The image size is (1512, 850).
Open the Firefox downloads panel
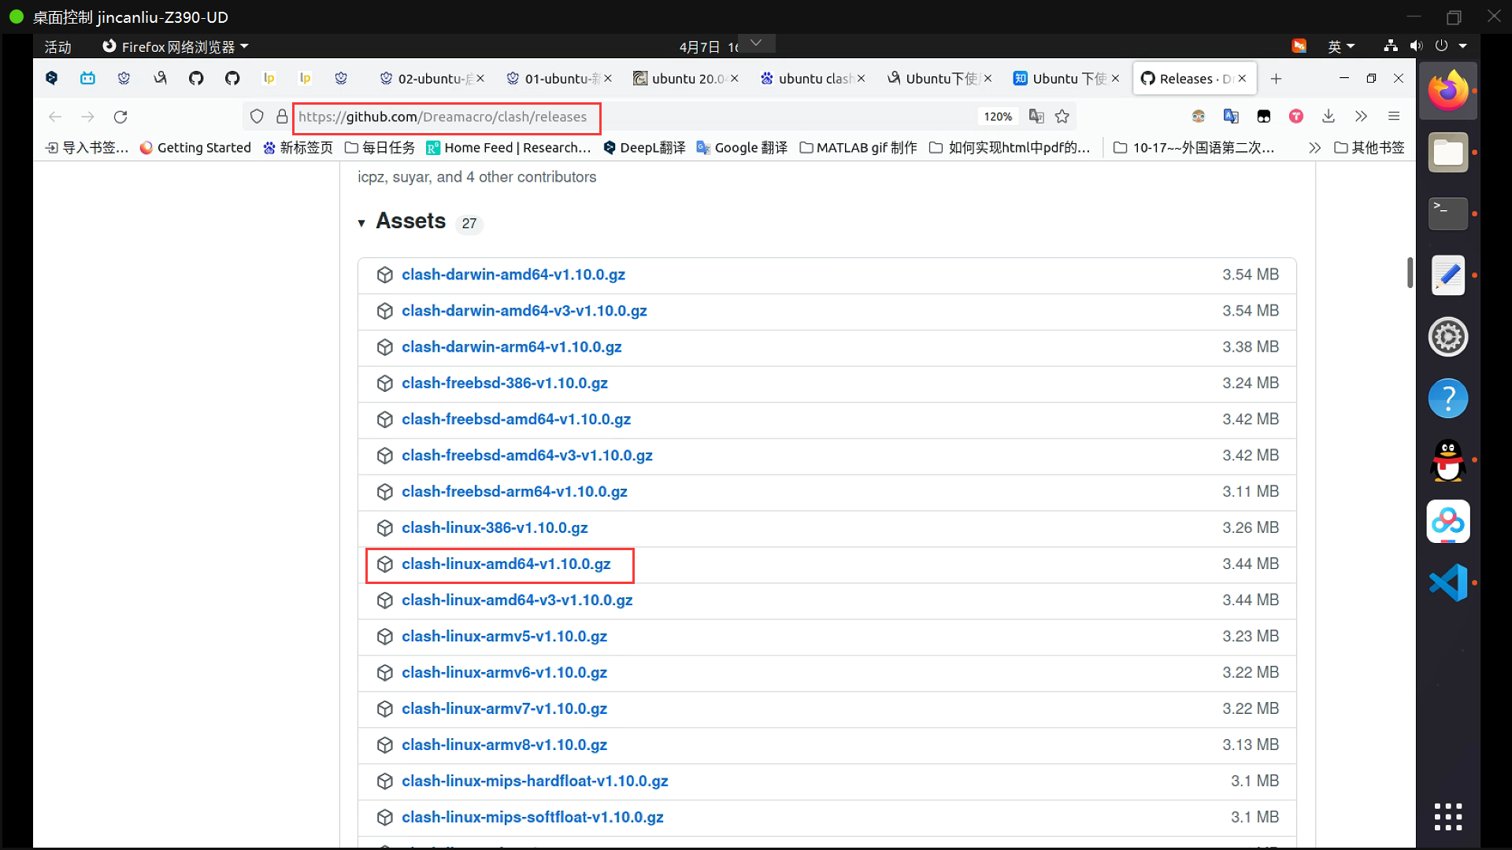coord(1329,116)
